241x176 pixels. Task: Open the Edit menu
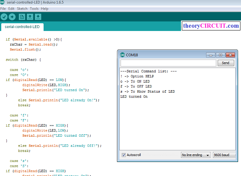tap(11, 9)
